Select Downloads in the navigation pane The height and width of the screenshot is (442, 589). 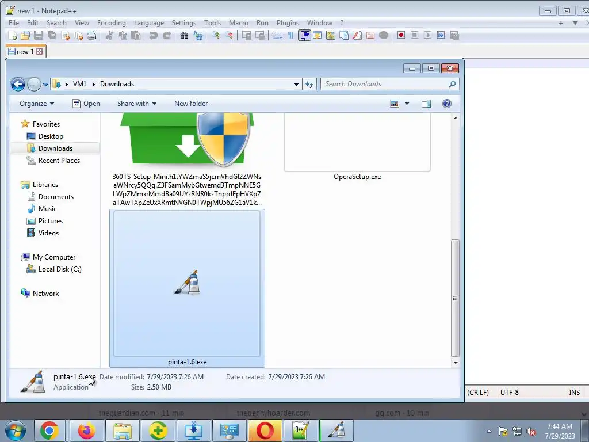coord(55,148)
